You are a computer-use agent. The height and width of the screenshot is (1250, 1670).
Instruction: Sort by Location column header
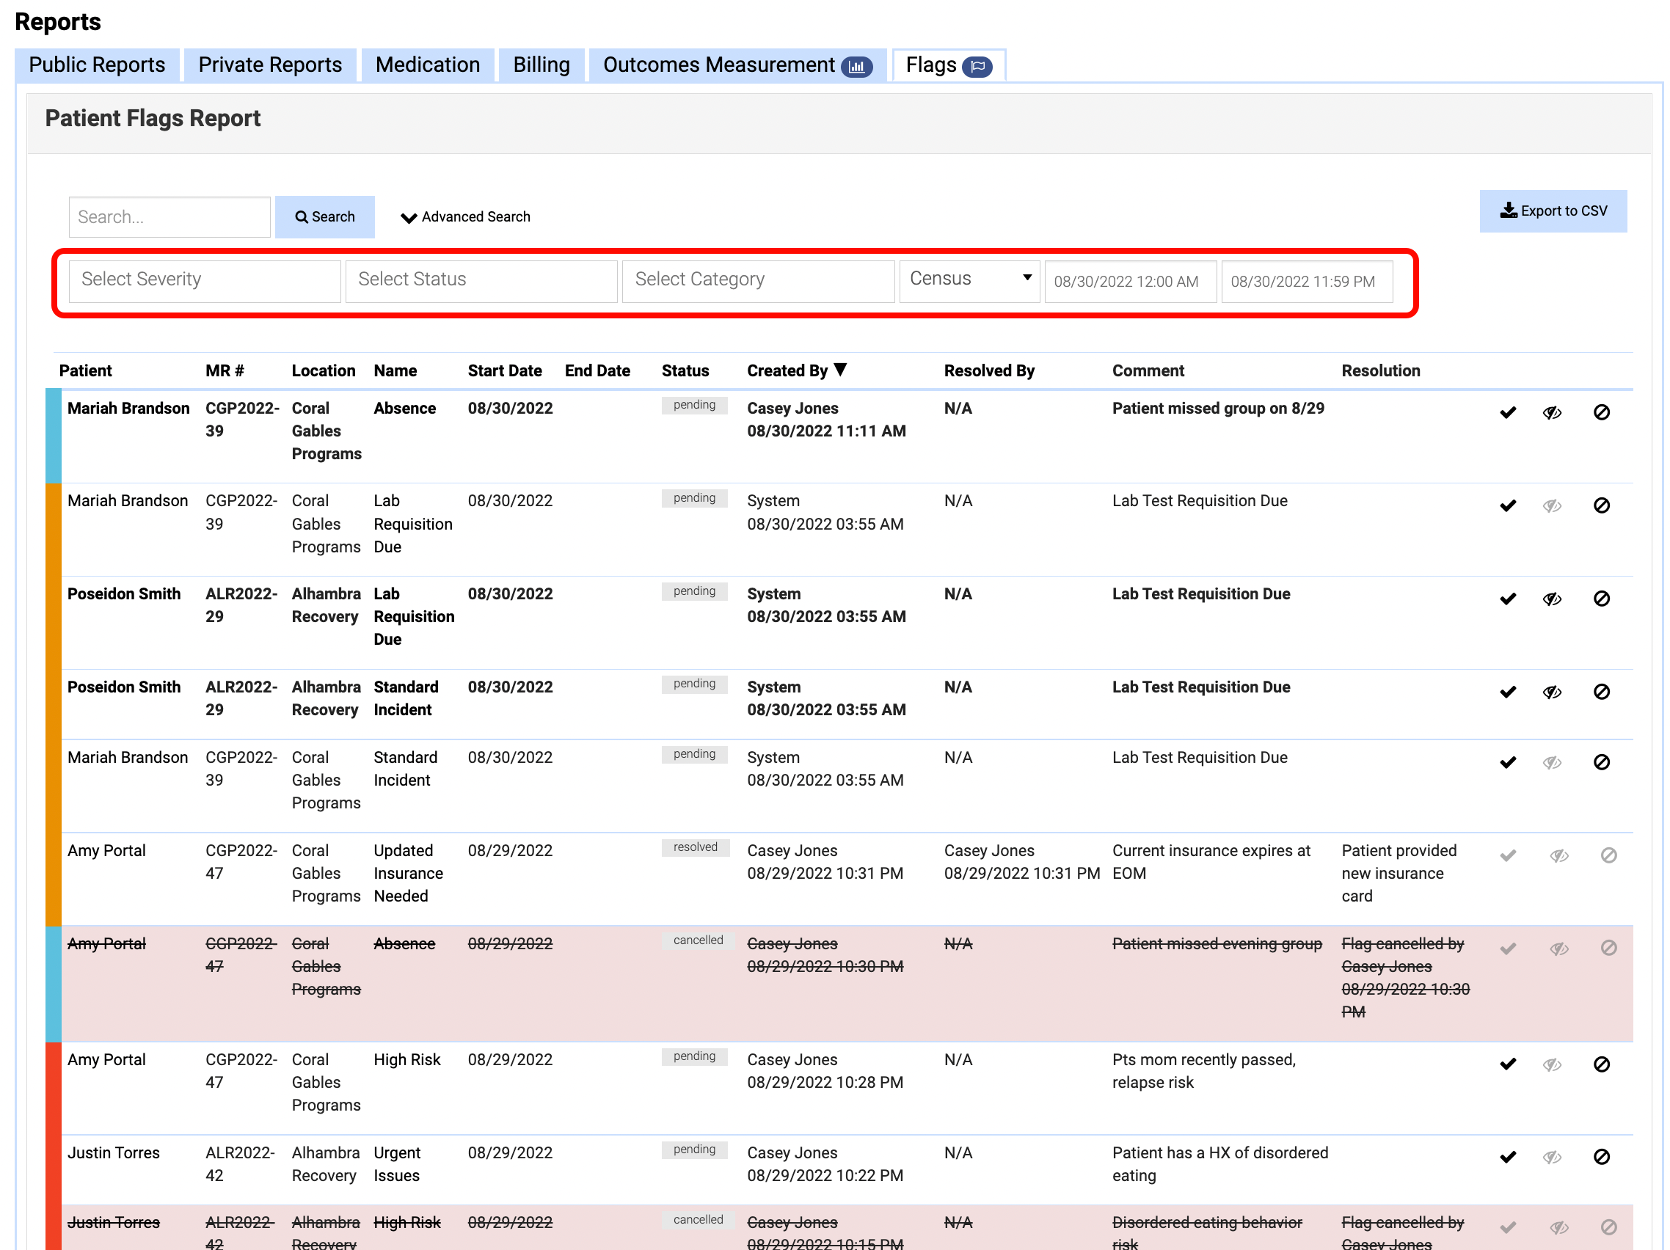pos(323,370)
